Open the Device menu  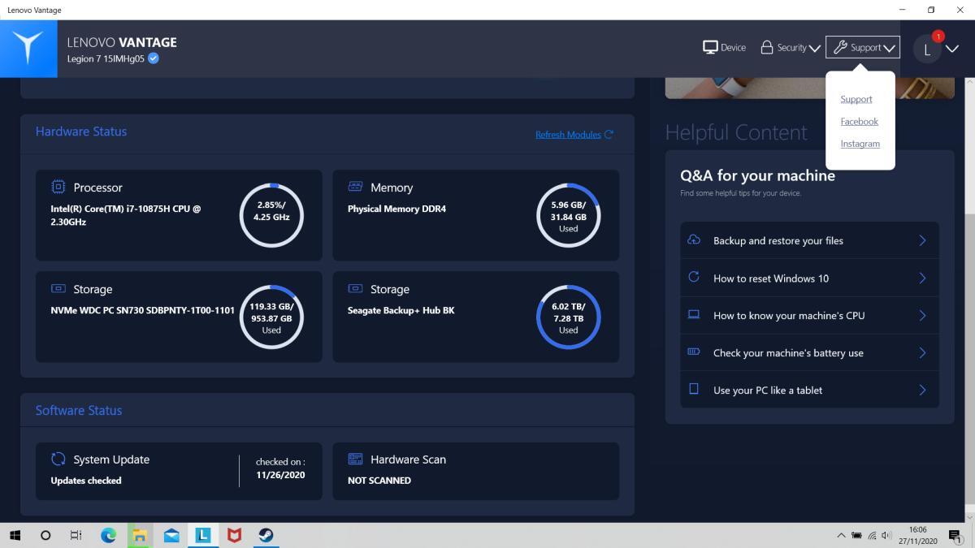(x=724, y=47)
